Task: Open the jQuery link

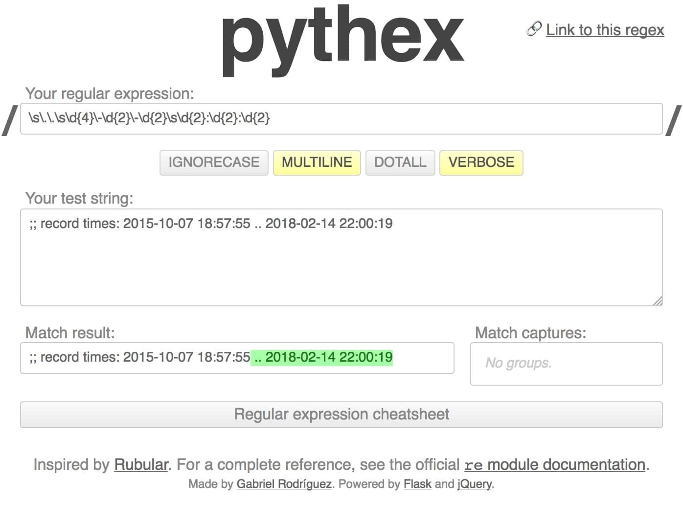Action: click(x=473, y=484)
